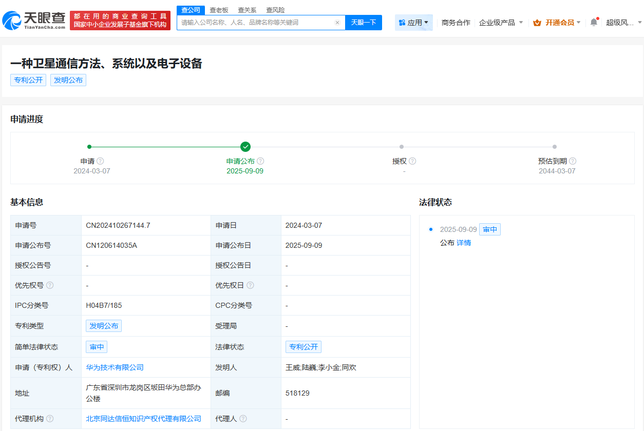Click the crown icon beside 开通会员
Viewport: 644px width, 431px height.
coord(537,23)
